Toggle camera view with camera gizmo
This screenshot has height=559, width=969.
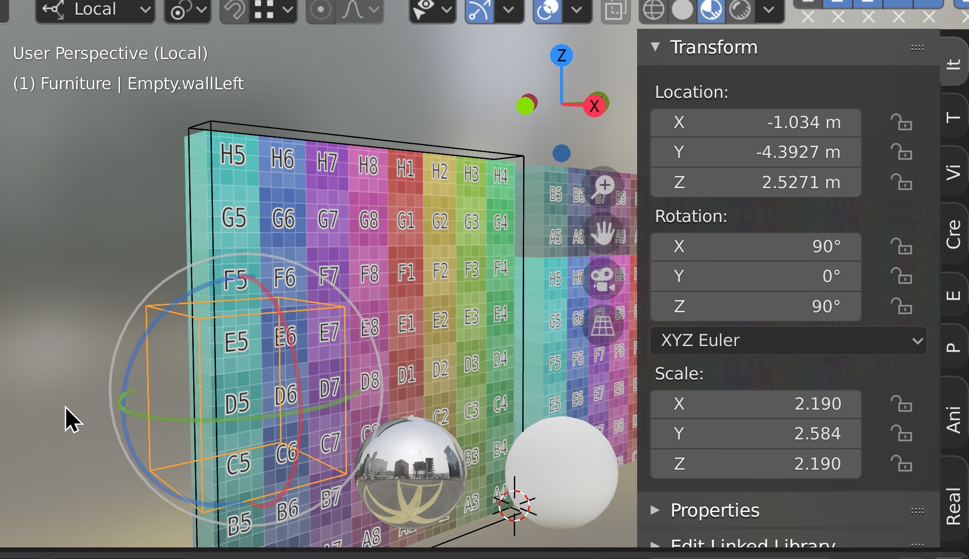603,279
